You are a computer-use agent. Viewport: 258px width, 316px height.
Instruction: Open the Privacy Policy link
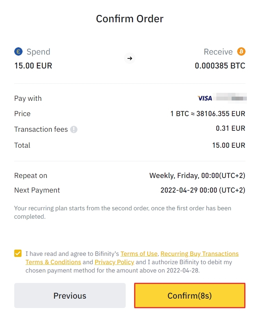click(114, 262)
